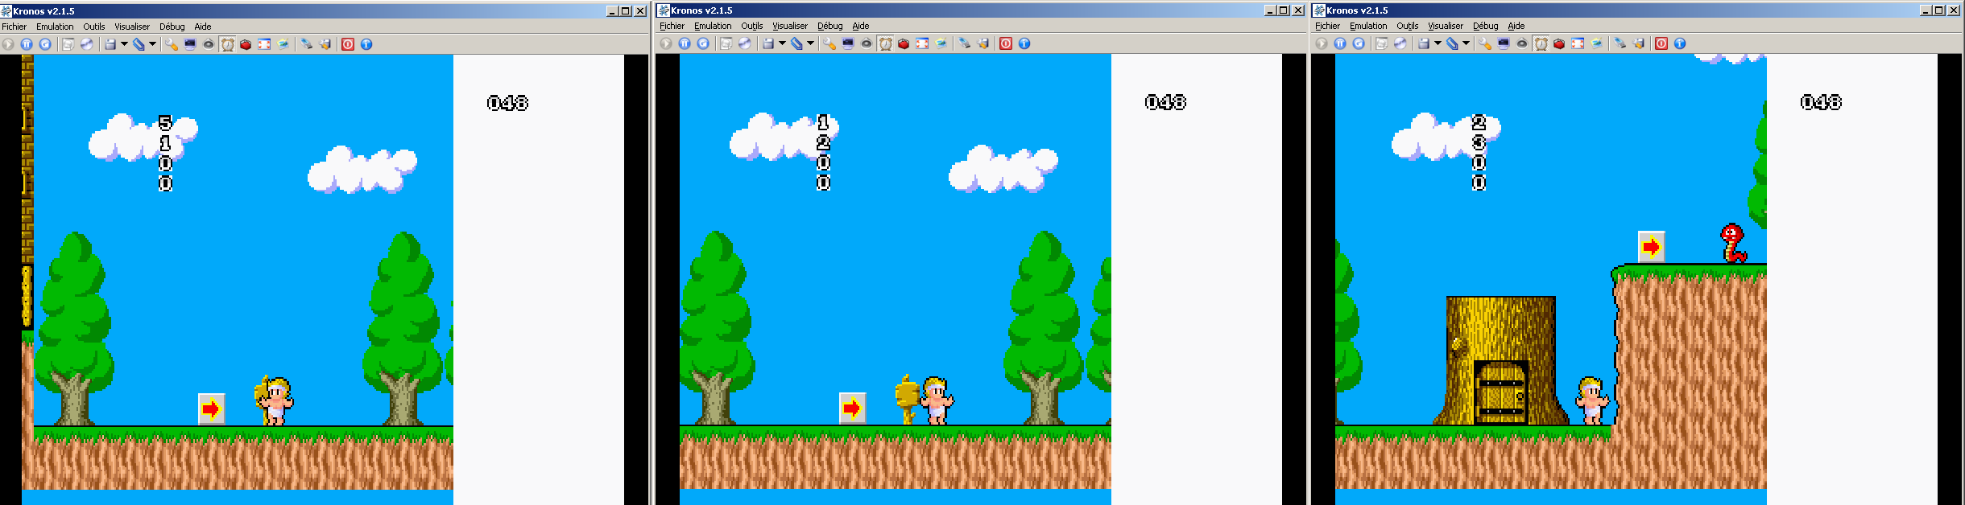Expand save state dropdown in score 2300 window
Image resolution: width=1965 pixels, height=505 pixels.
(1438, 43)
